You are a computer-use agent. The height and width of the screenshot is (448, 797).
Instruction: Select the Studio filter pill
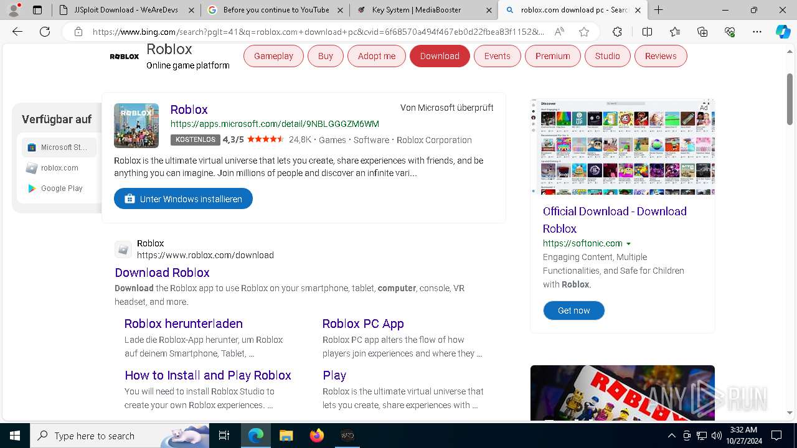[x=607, y=56]
